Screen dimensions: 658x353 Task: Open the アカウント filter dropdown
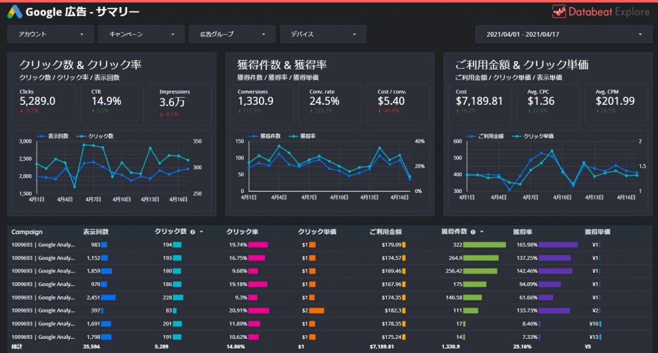[x=50, y=34]
